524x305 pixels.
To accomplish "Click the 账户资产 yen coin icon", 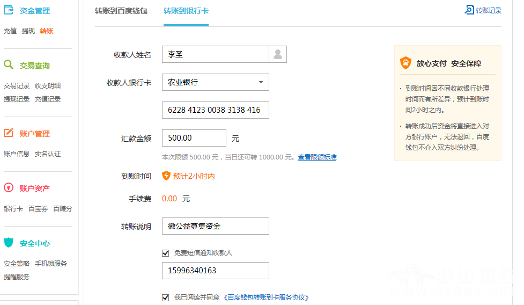I will pos(9,187).
